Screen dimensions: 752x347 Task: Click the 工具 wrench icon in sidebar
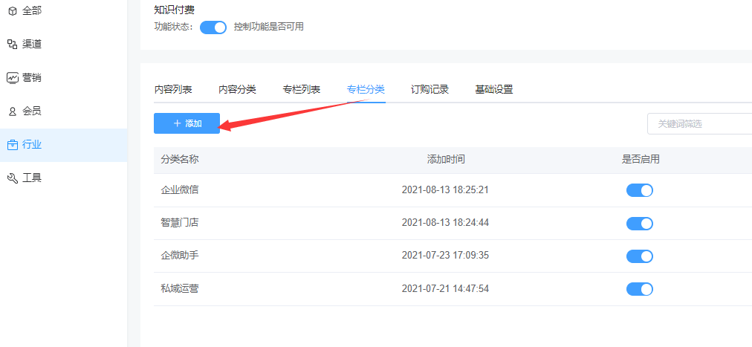13,178
